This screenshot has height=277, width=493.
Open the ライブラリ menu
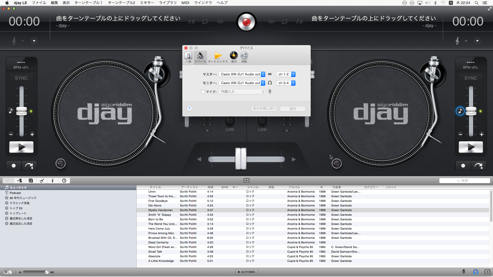[168, 3]
